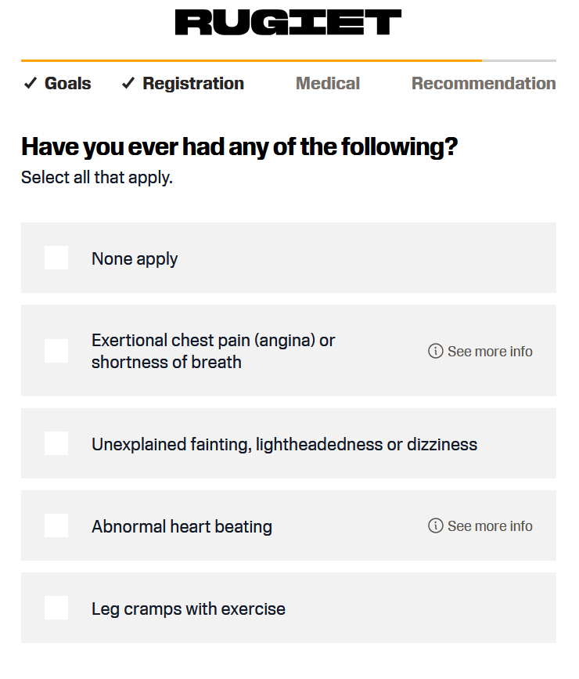Click the checkmark icon beside Goals

pyautogui.click(x=31, y=83)
